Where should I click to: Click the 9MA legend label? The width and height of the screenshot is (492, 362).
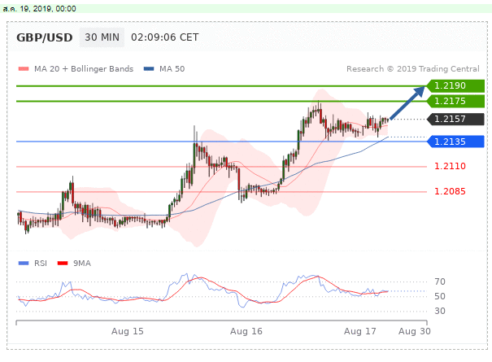click(x=82, y=263)
